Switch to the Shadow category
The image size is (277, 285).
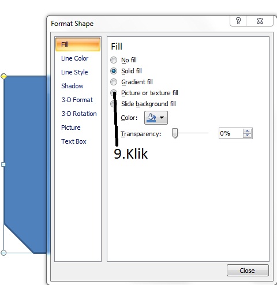72,86
